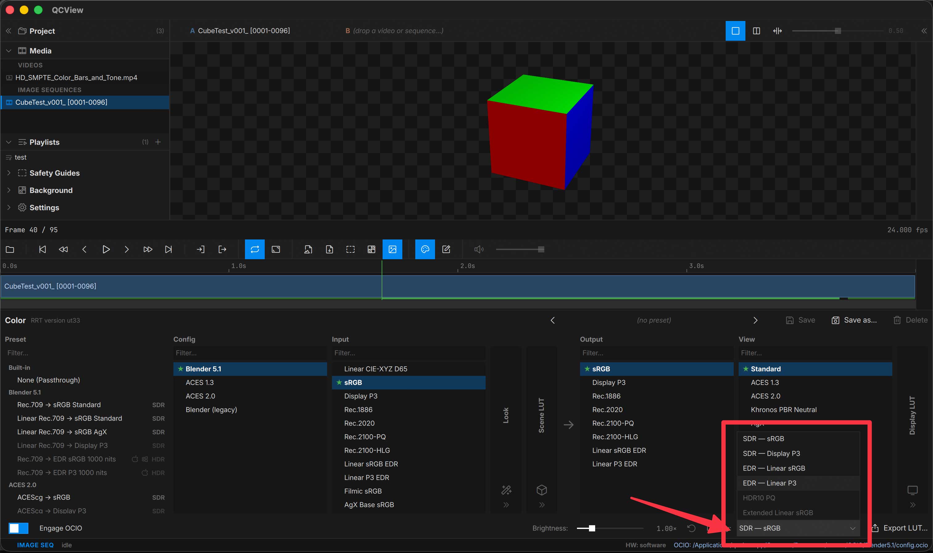
Task: Select HD_SMPTE_Color_Bars_and_Tone.mp4 video
Action: [85, 77]
